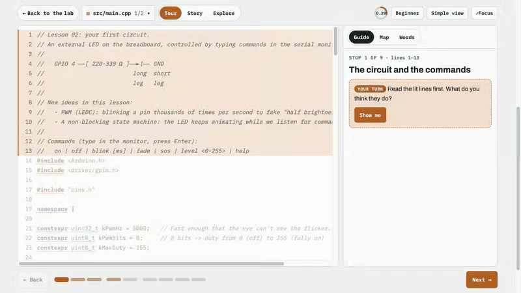Screen dimensions: 521x293
Task: Select the Tour mode tab
Action: (171, 13)
